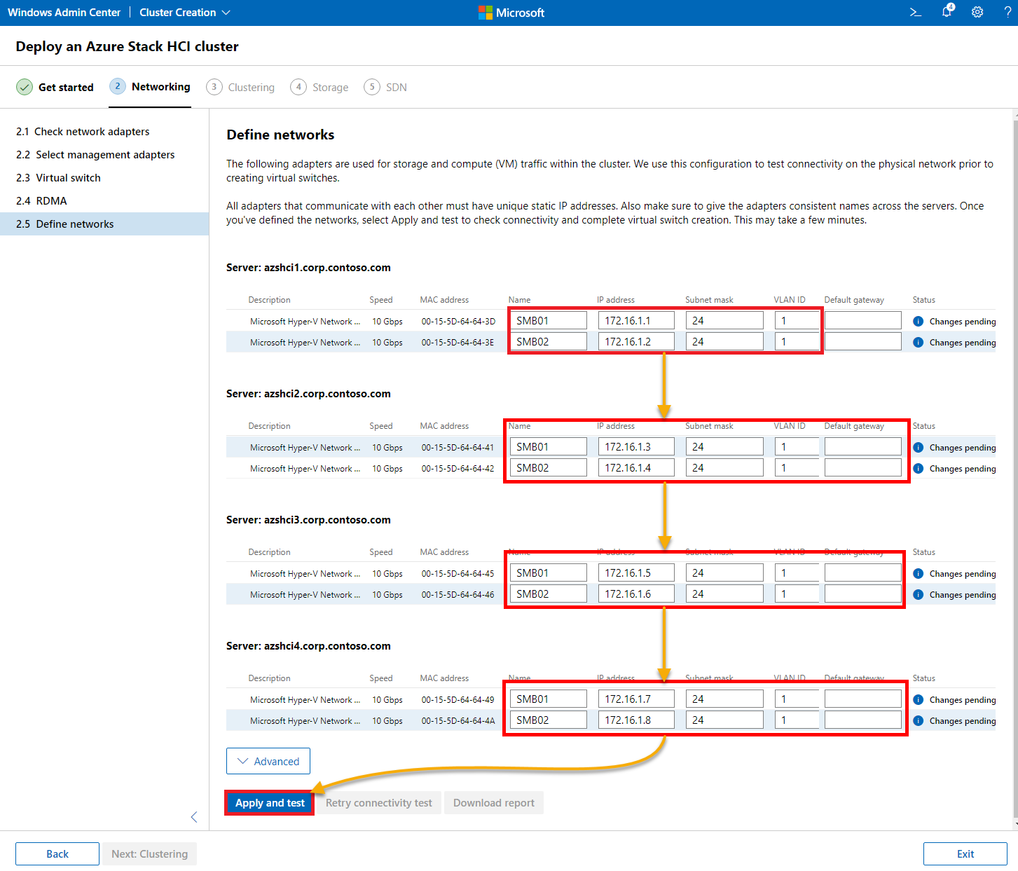Click MAC address 00-15-5D-64-64-41
The height and width of the screenshot is (871, 1018).
[x=458, y=448]
